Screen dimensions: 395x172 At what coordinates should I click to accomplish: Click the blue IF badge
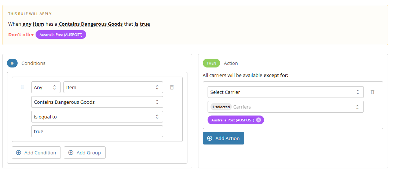pyautogui.click(x=12, y=63)
